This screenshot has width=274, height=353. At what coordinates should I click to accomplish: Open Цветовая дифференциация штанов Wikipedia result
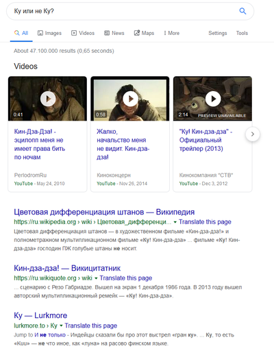coord(104,212)
